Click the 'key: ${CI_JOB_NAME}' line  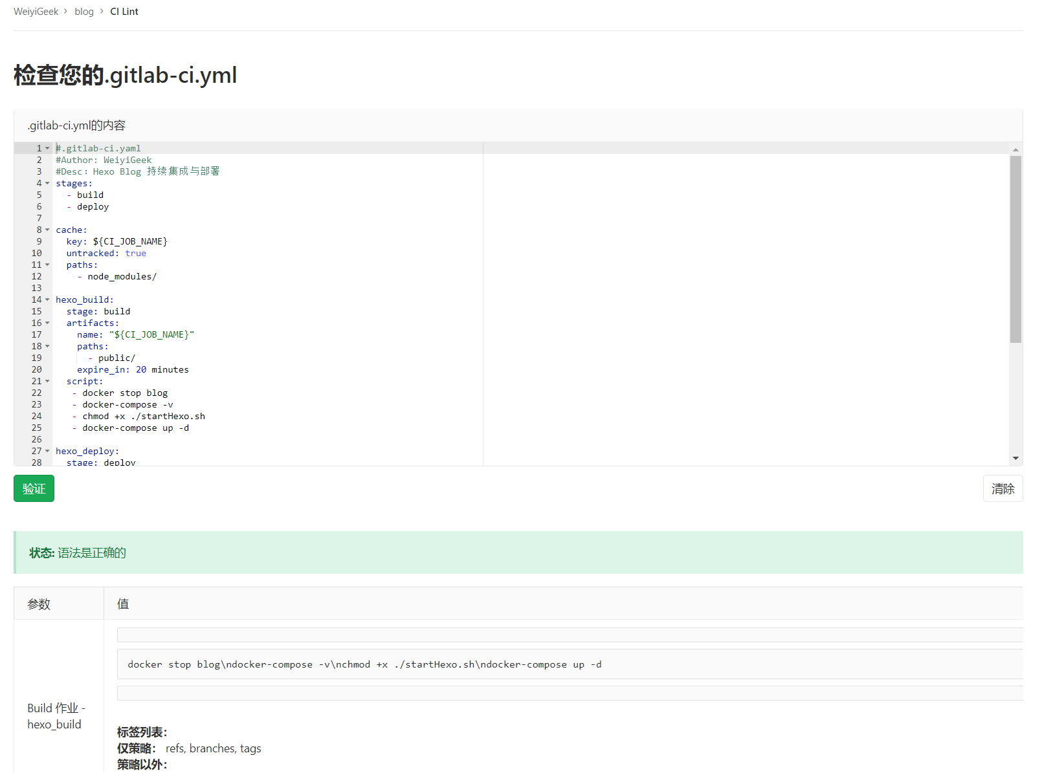click(116, 241)
